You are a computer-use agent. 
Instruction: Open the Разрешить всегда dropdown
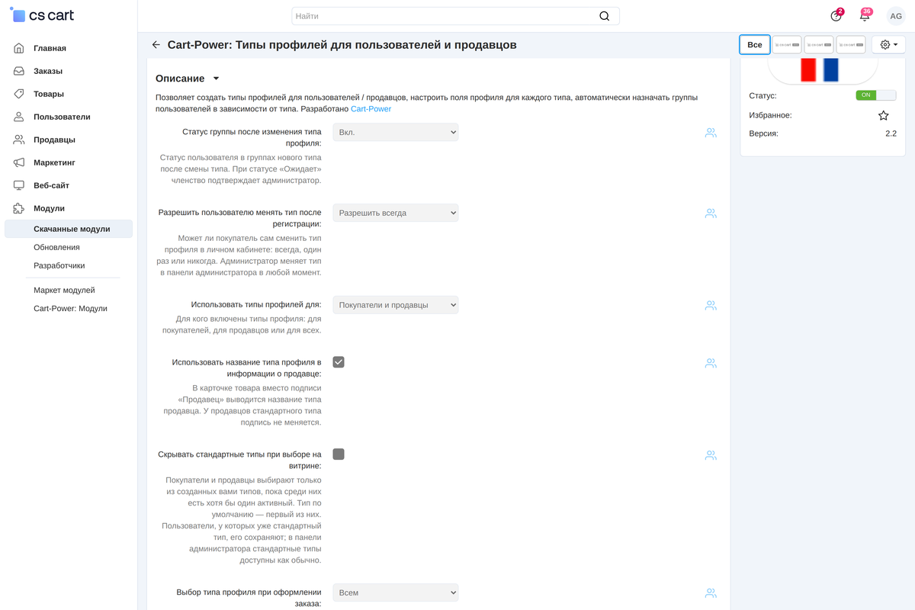click(396, 213)
